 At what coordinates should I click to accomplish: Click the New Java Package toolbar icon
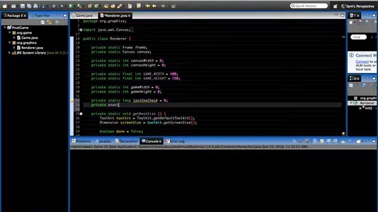coord(90,6)
